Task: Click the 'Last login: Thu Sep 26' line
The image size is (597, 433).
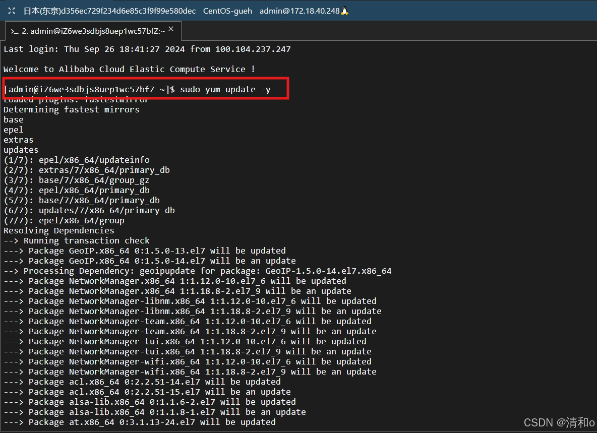Action: [x=147, y=49]
